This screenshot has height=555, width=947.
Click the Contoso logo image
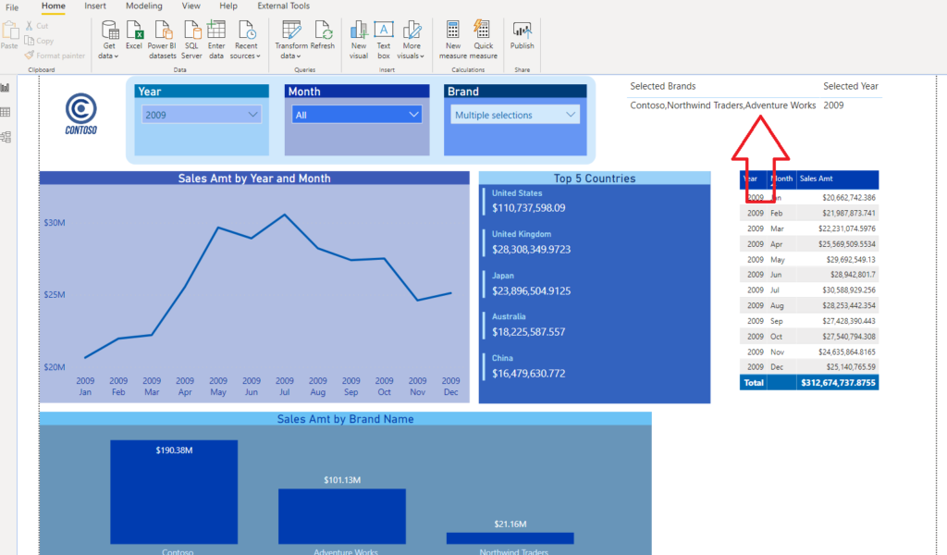click(81, 114)
